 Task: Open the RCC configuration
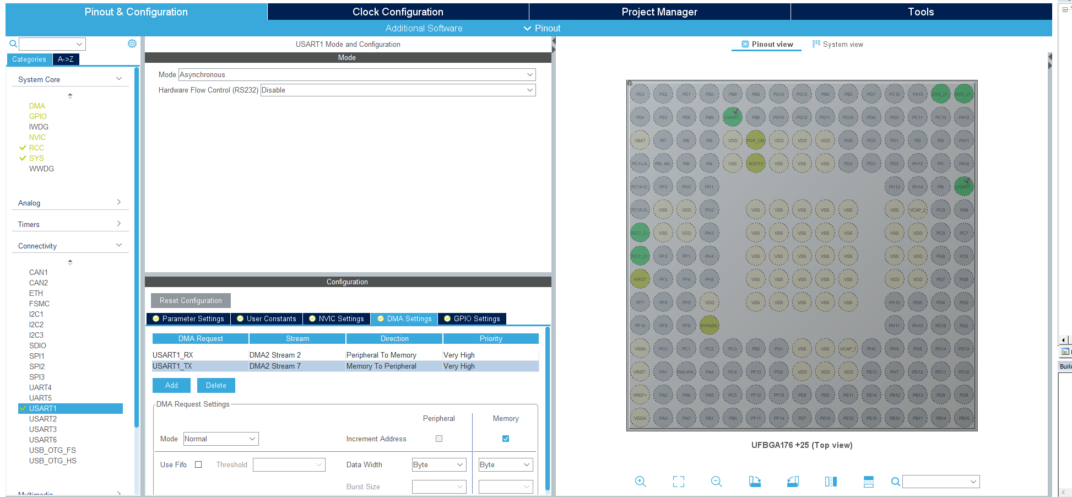pos(36,148)
